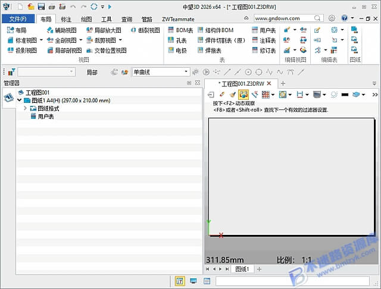
Task: Insert a 注释表 annotation table
Action: click(x=264, y=40)
